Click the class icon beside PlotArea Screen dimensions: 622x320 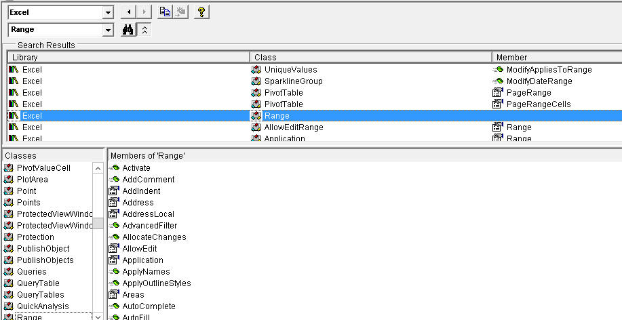[x=9, y=180]
